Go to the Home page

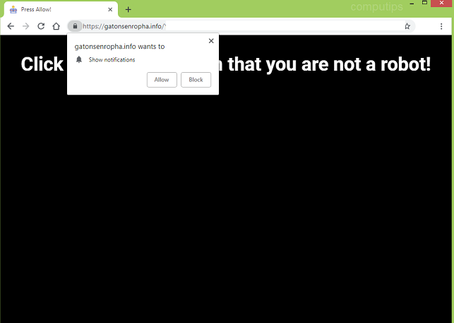coord(56,26)
